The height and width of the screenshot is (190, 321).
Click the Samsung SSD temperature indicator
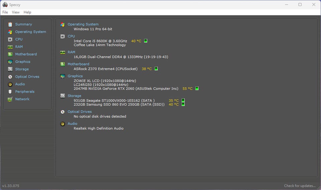pyautogui.click(x=183, y=104)
